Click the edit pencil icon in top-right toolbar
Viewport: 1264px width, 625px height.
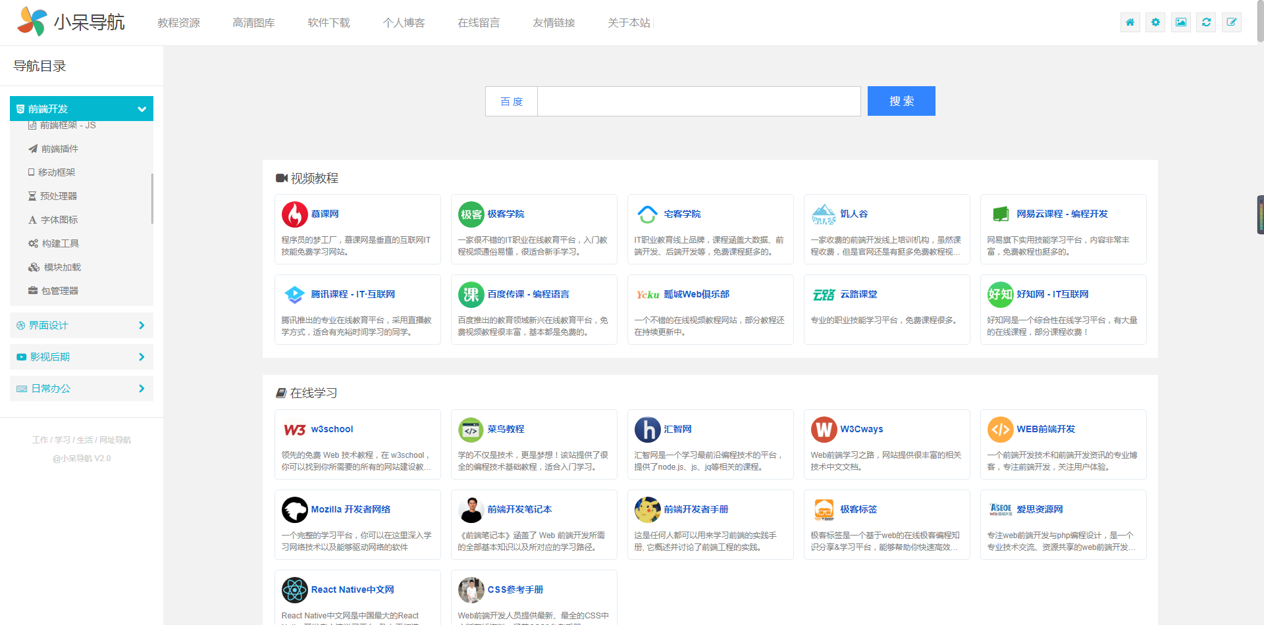(x=1232, y=22)
